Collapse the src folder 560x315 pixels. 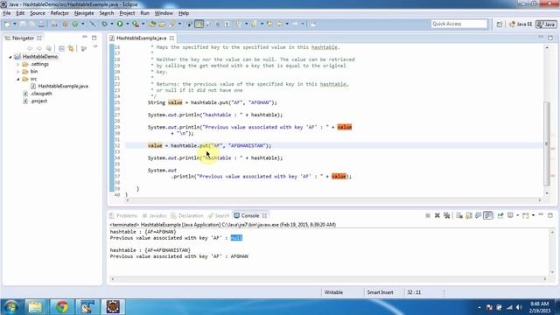tap(17, 79)
